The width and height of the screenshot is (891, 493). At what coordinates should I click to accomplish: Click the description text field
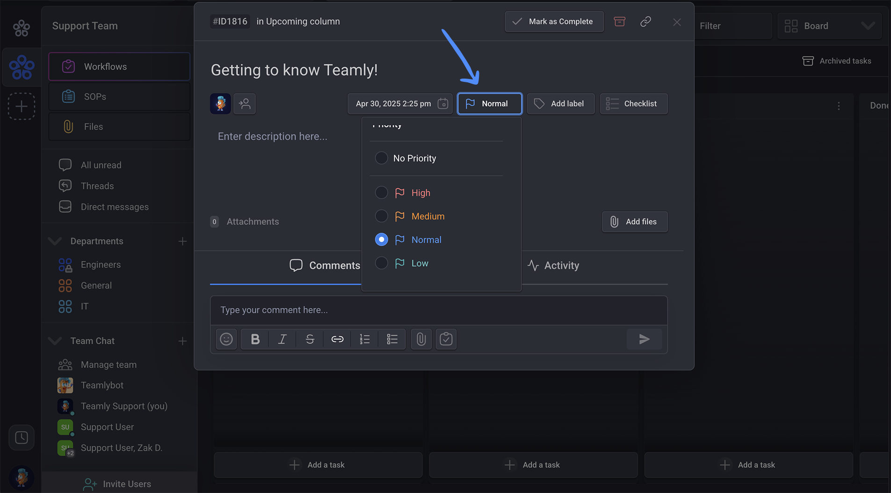pos(272,136)
